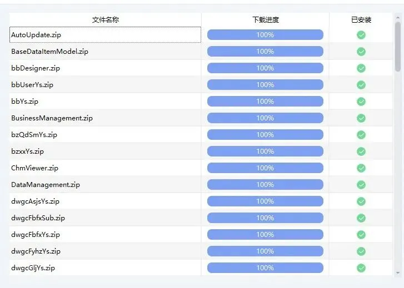Click the 下载进度 column header

click(266, 20)
